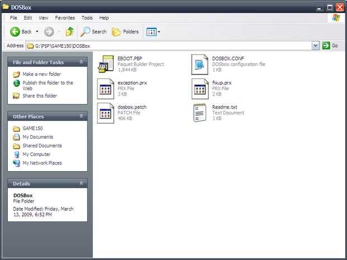
Task: Click the Go button
Action: (x=330, y=46)
